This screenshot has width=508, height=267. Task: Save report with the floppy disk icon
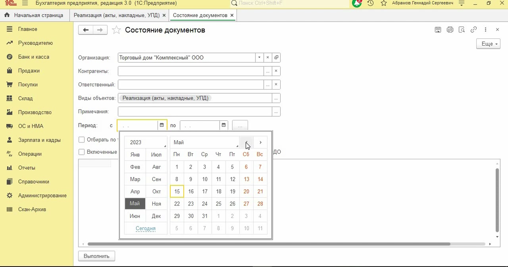[438, 30]
